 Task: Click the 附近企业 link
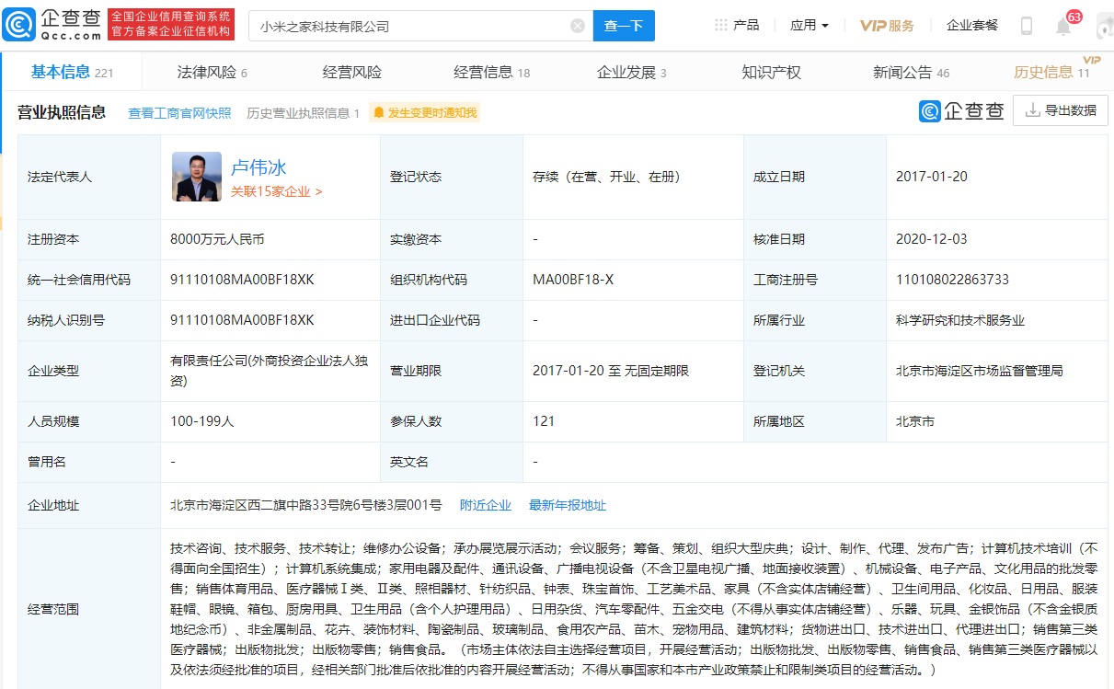[486, 504]
